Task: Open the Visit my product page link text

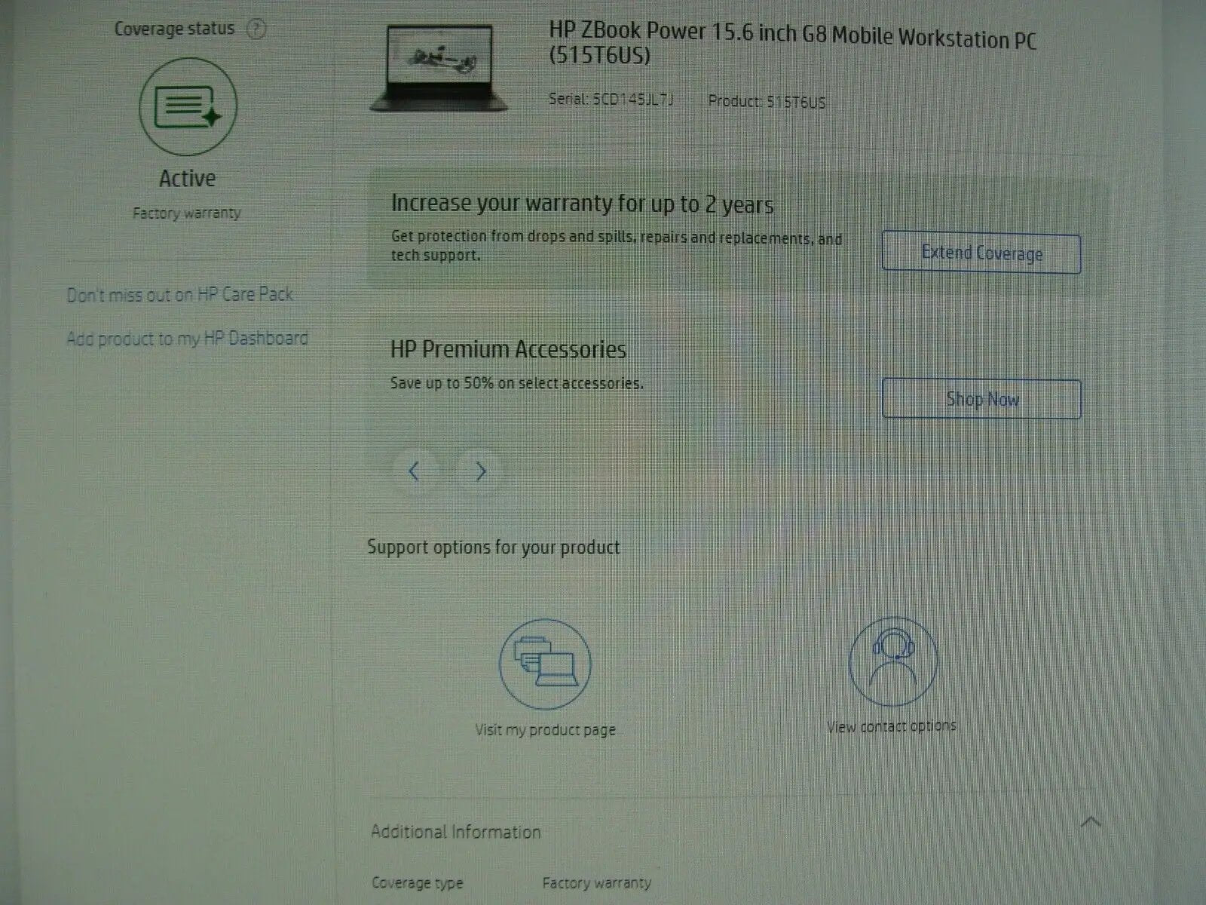Action: (x=545, y=729)
